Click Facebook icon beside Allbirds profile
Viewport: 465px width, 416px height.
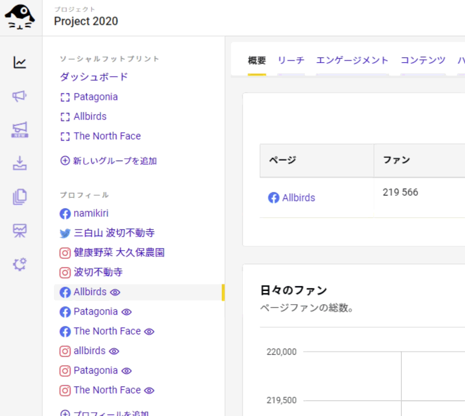pos(65,292)
